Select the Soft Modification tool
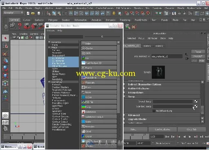This screenshot has height=150, width=209. click(5, 90)
